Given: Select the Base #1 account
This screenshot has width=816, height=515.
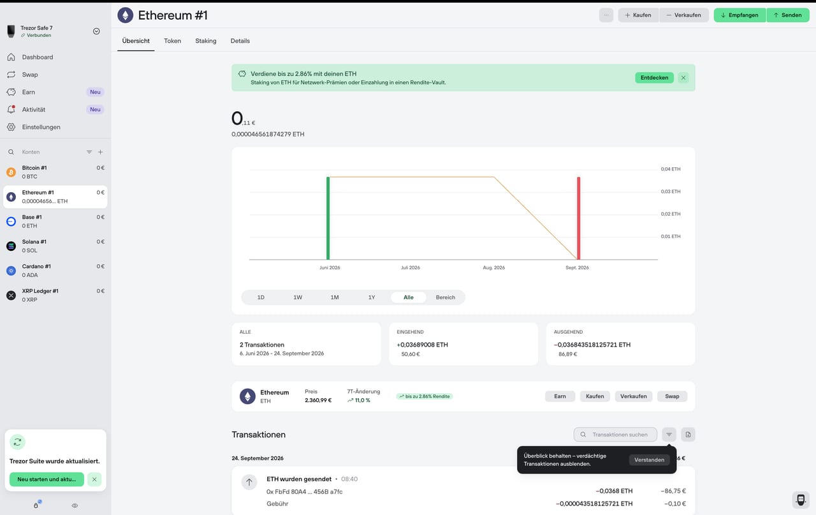Looking at the screenshot, I should tap(55, 221).
